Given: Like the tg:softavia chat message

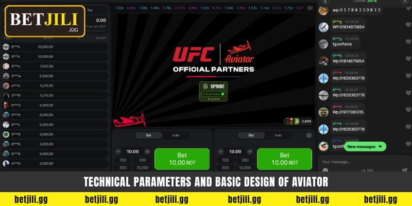Looking at the screenshot, I should point(408,42).
